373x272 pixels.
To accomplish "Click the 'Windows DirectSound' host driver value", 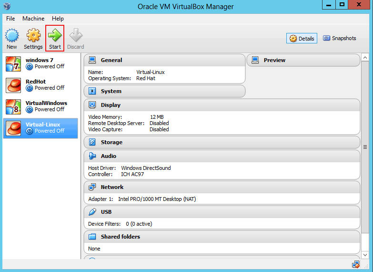I will click(x=146, y=168).
